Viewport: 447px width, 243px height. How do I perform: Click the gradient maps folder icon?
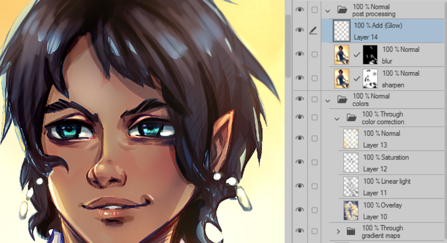point(351,231)
